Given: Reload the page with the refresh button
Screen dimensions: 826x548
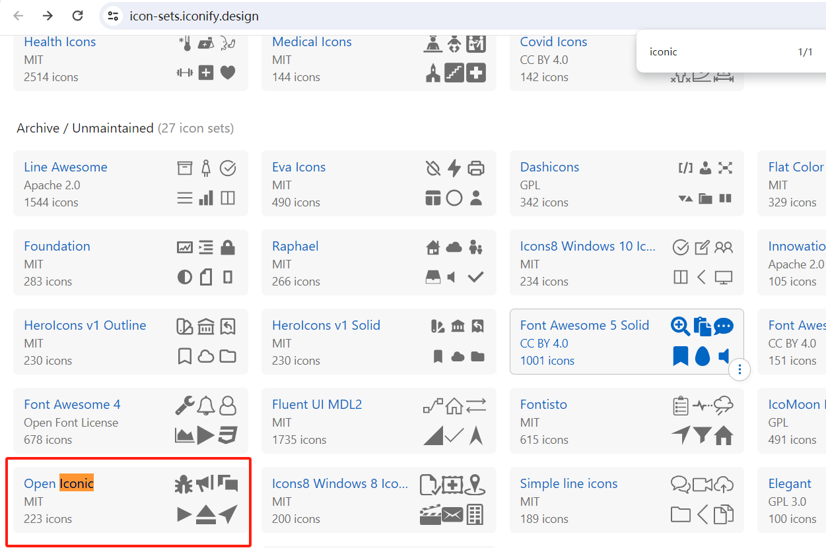Looking at the screenshot, I should click(x=78, y=16).
